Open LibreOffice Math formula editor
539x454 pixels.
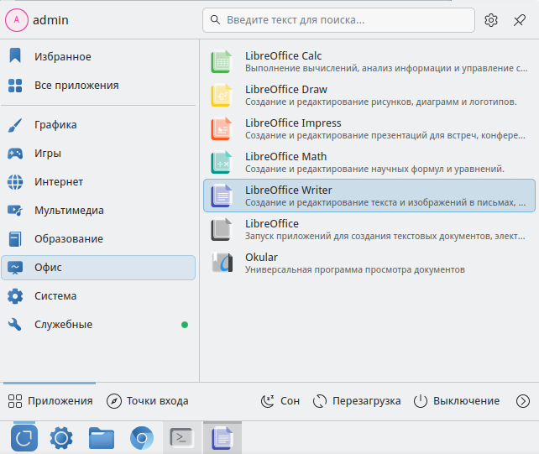click(x=369, y=162)
